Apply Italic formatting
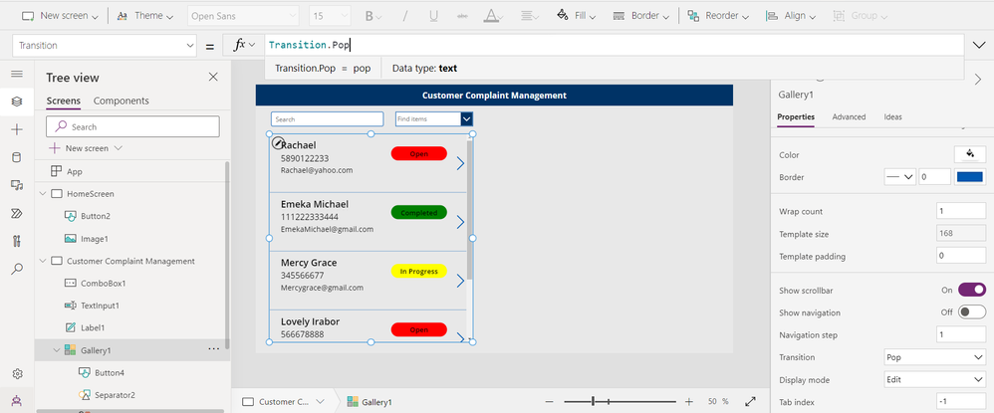The height and width of the screenshot is (413, 994). [x=405, y=16]
